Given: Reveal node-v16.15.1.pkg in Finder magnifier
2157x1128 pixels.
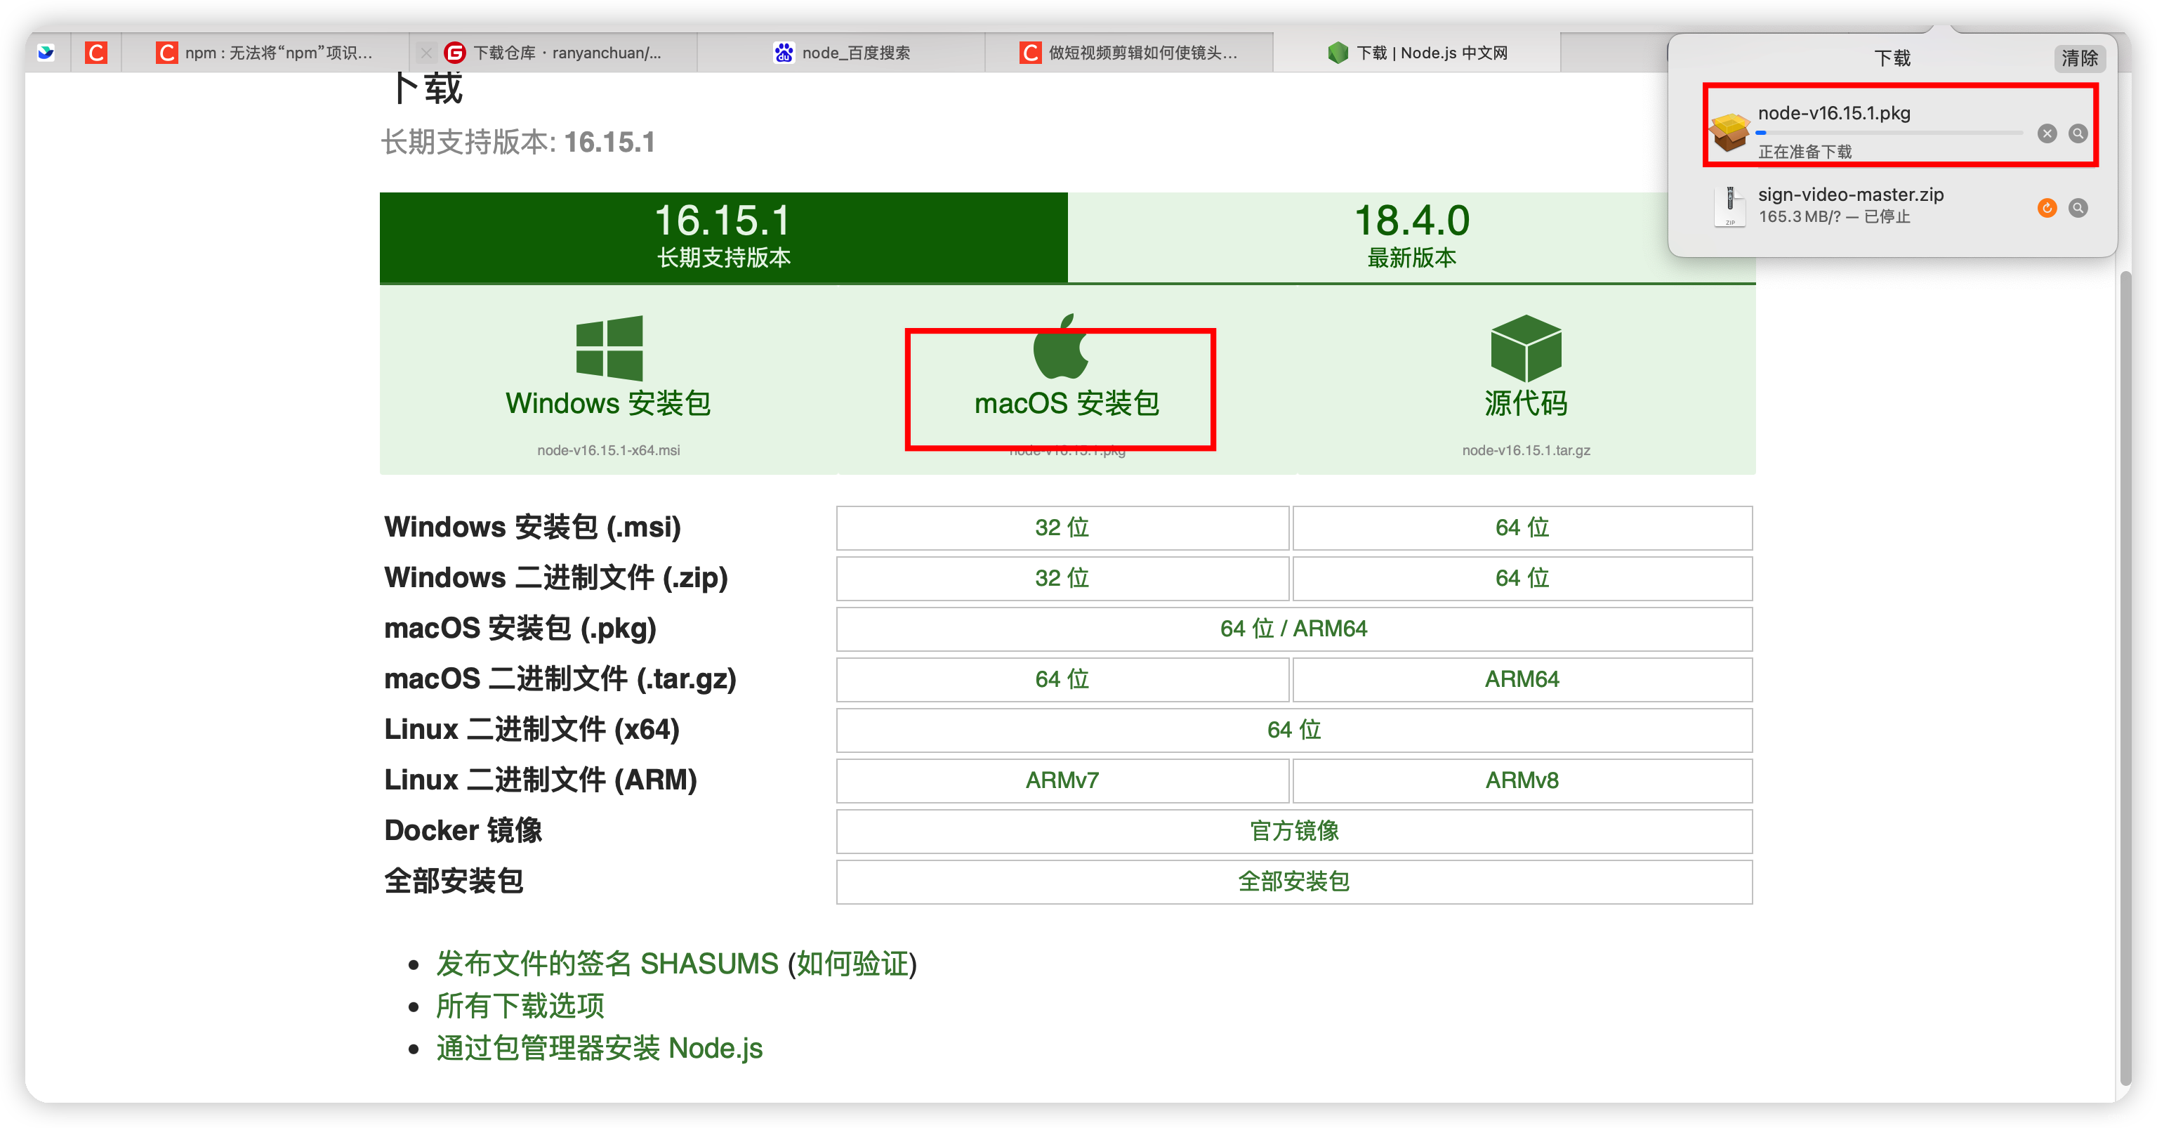Looking at the screenshot, I should (x=2078, y=133).
